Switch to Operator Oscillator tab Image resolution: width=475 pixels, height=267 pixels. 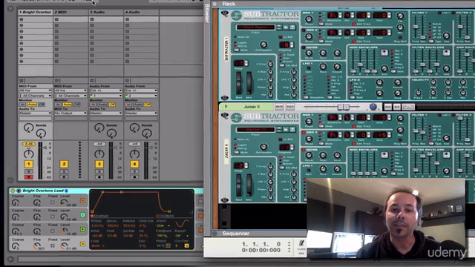pos(165,216)
